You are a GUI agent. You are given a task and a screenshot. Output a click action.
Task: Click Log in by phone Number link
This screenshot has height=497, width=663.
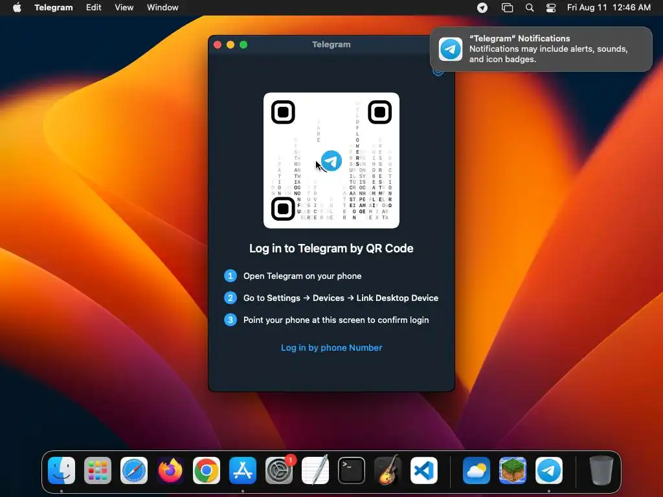click(x=331, y=348)
